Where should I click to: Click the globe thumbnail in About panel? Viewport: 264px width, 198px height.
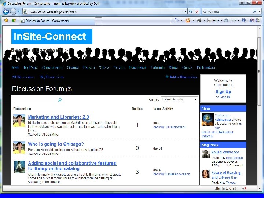pos(208,120)
